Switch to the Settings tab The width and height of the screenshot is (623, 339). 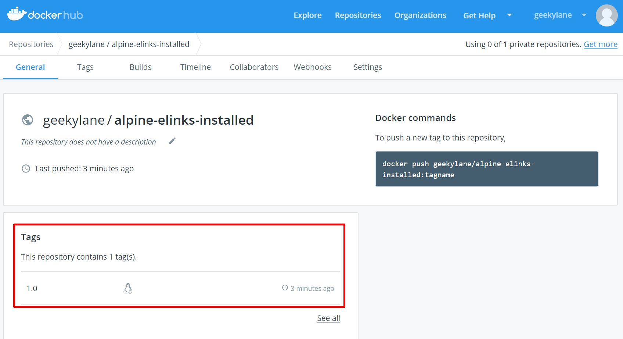(x=368, y=67)
